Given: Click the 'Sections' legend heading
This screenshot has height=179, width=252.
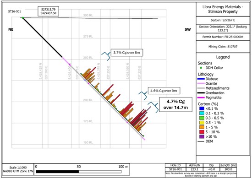Looking at the screenshot, I should point(205,63).
